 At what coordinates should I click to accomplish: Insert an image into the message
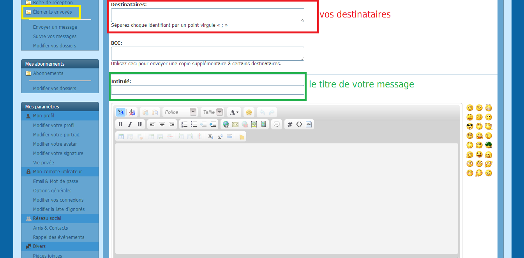254,124
